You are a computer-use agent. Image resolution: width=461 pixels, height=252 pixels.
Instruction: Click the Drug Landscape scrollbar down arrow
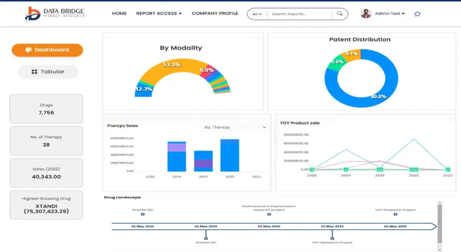pos(439,249)
